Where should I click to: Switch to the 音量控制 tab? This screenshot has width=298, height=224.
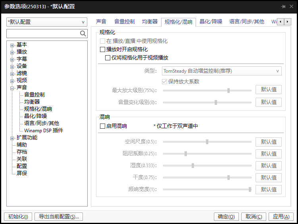(x=125, y=21)
